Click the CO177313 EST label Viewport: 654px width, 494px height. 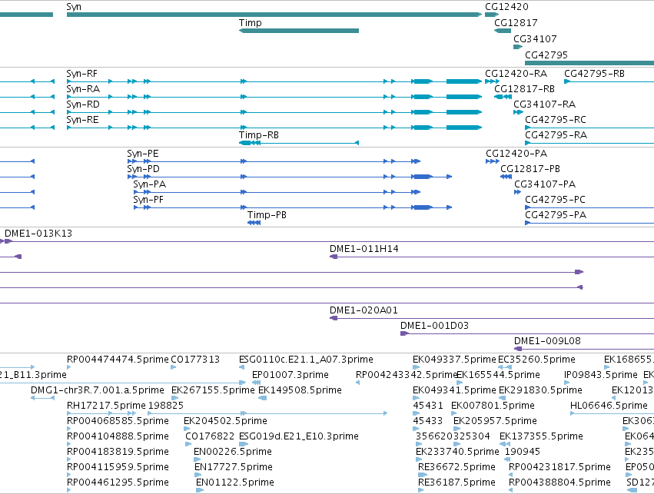point(195,360)
